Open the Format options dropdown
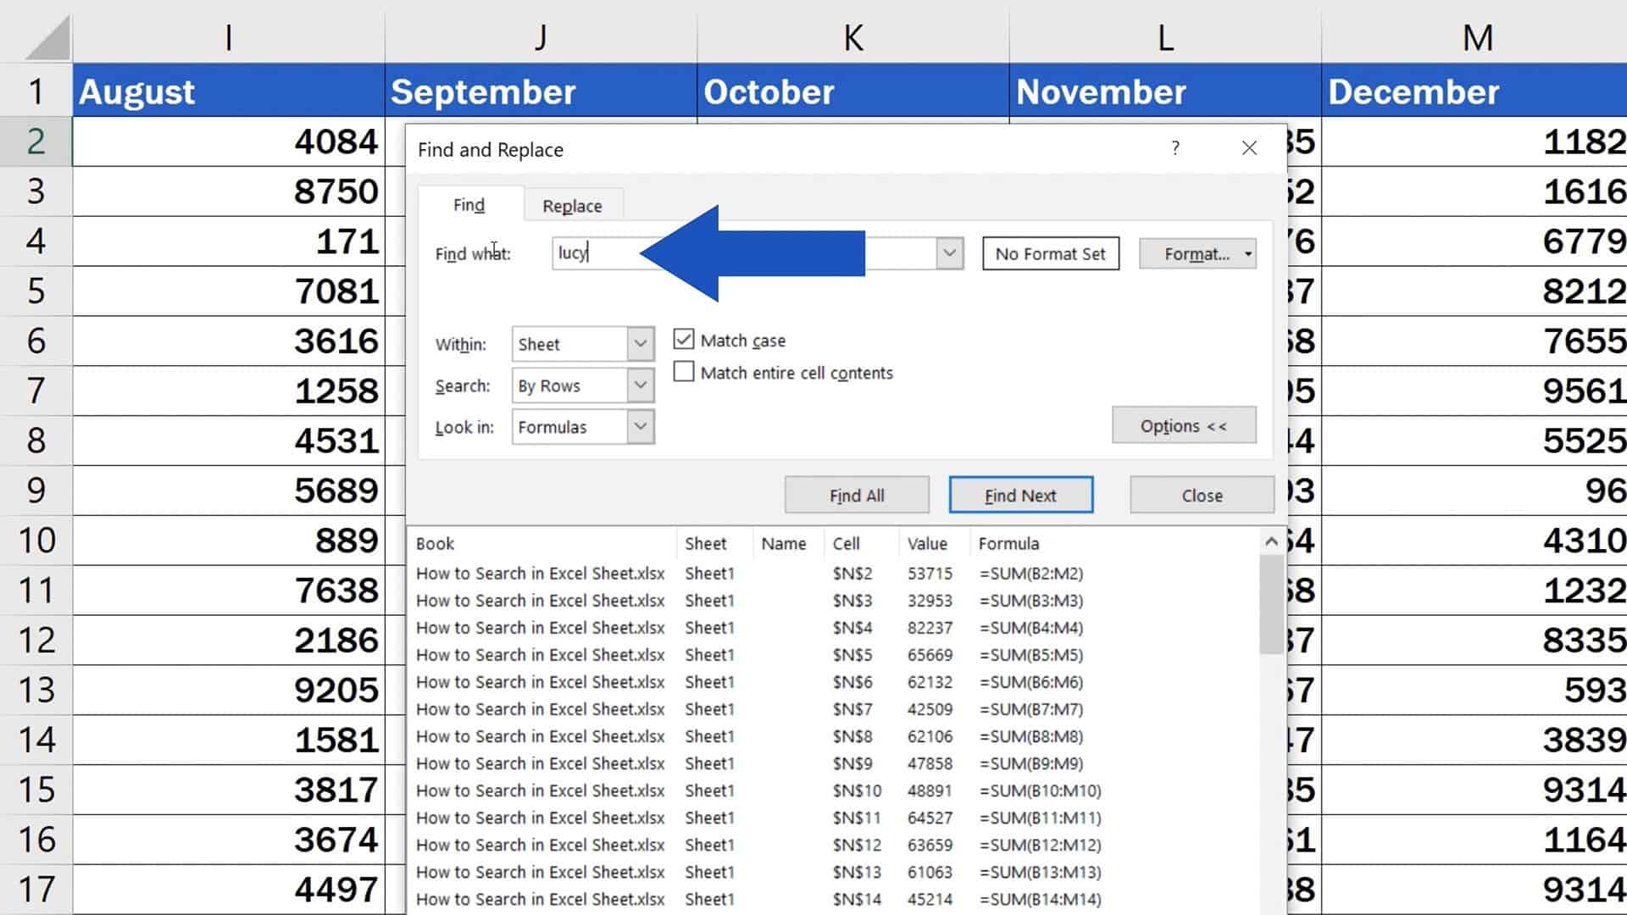 point(1247,253)
